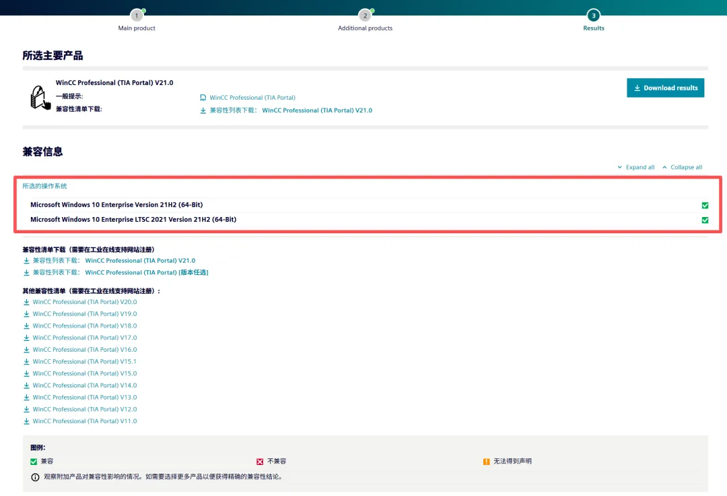Click the download icon next to V11.0

(x=26, y=421)
